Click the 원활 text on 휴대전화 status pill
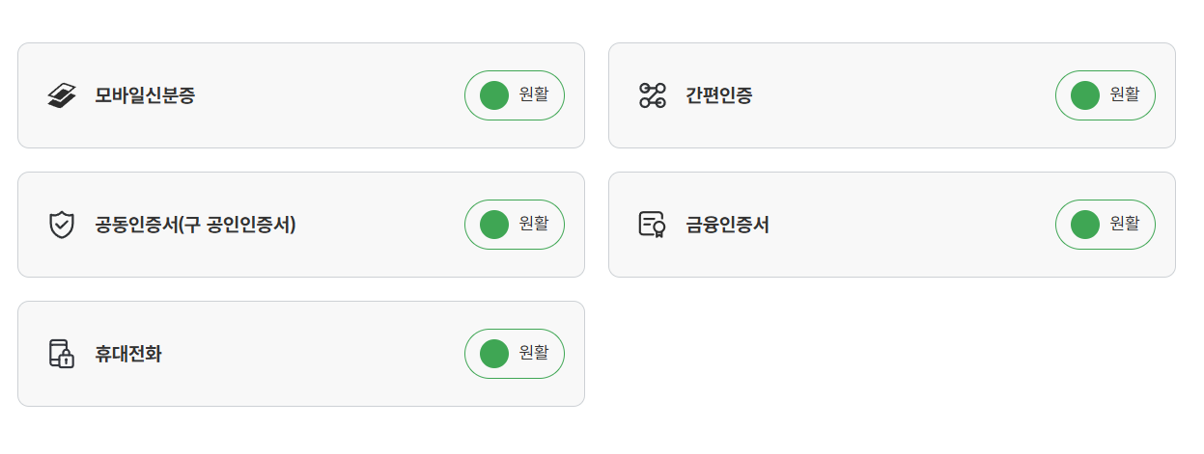Viewport: 1204px width, 454px height. click(534, 353)
